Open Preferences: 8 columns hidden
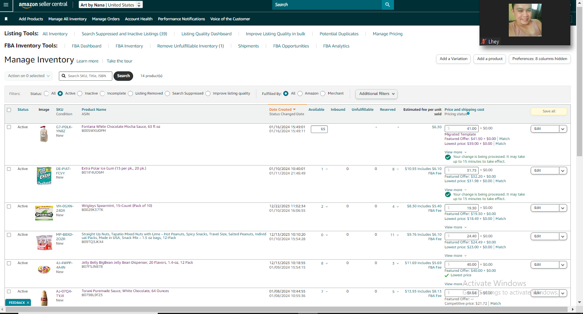The image size is (583, 314). click(x=540, y=59)
